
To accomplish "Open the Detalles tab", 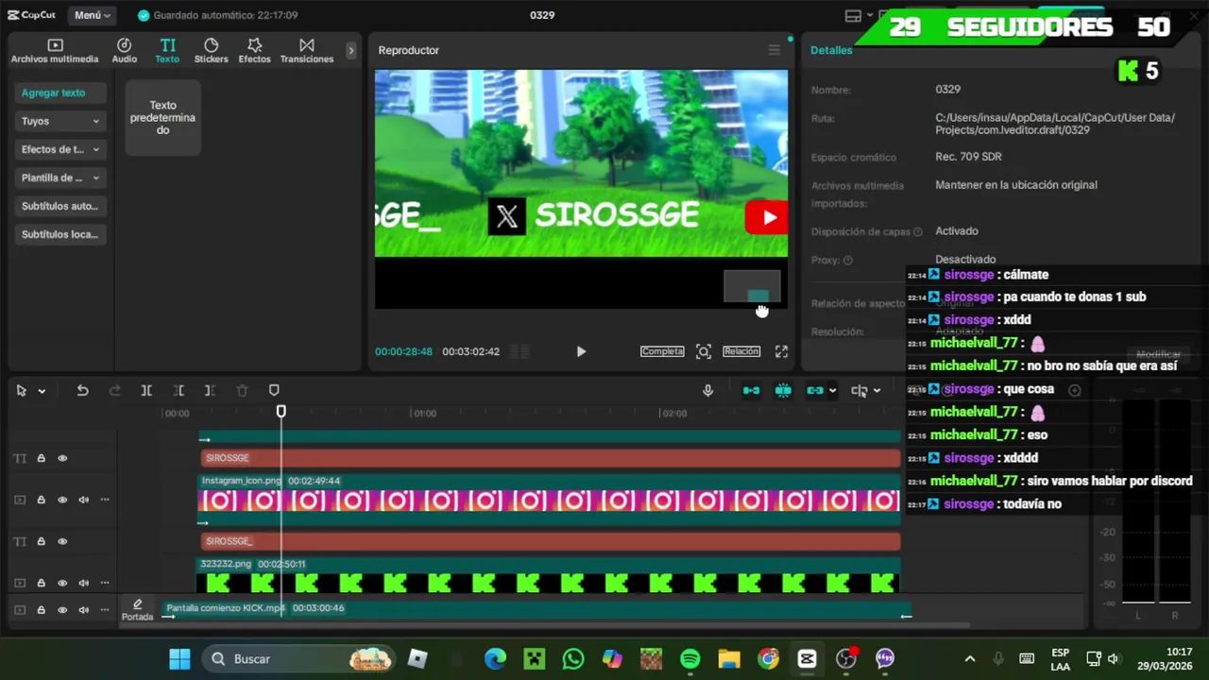I will tap(831, 50).
